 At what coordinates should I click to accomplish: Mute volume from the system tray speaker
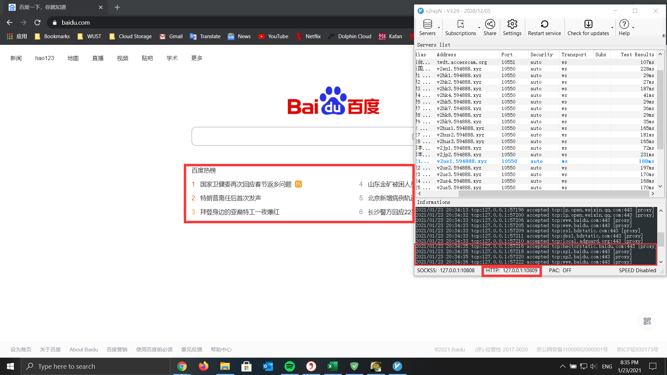click(593, 366)
